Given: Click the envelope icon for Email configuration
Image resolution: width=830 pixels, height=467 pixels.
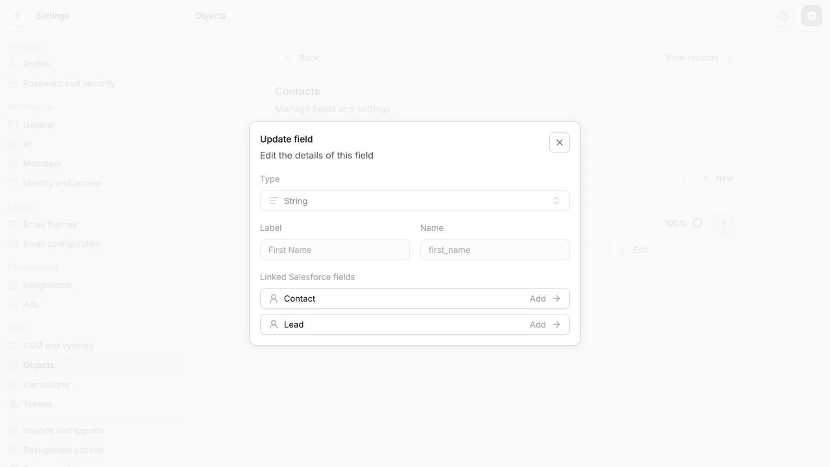Looking at the screenshot, I should tap(13, 244).
